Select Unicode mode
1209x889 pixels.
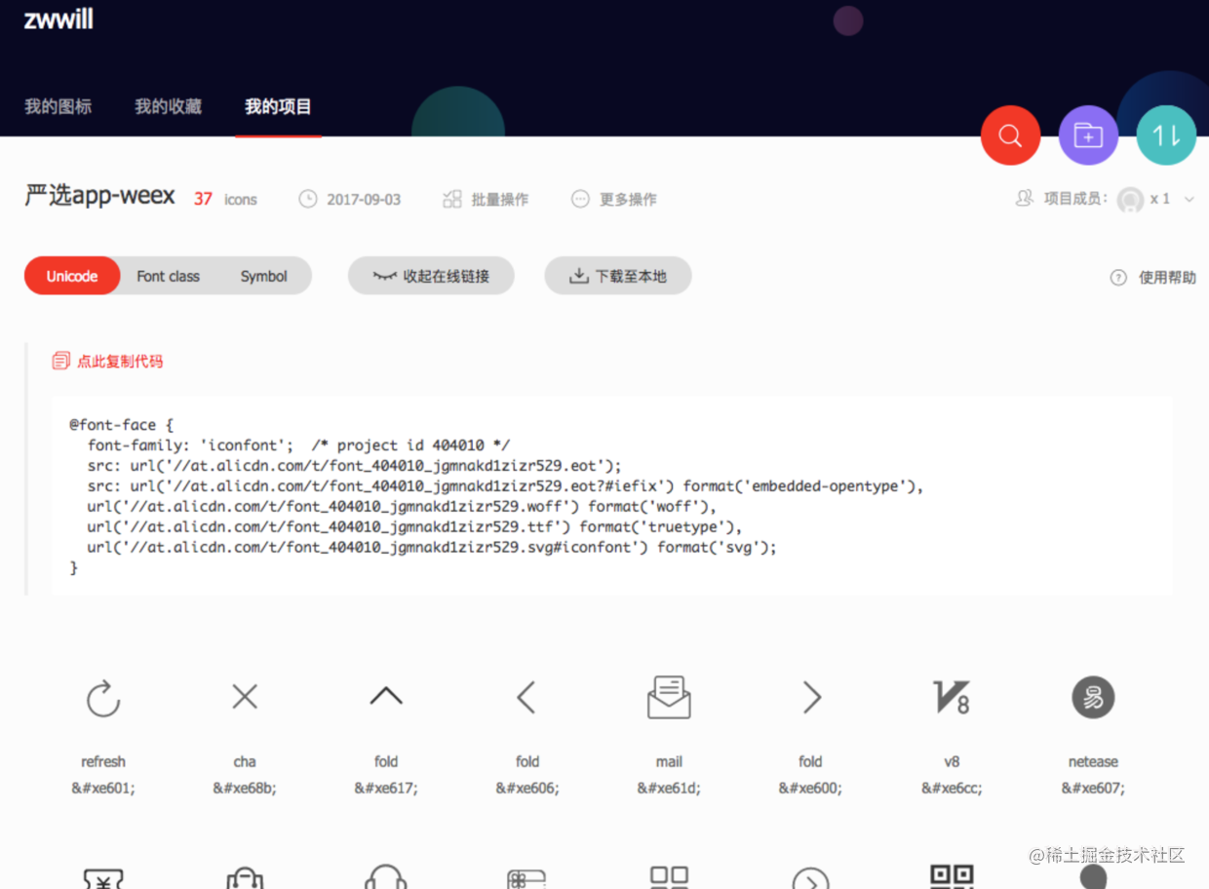click(72, 276)
